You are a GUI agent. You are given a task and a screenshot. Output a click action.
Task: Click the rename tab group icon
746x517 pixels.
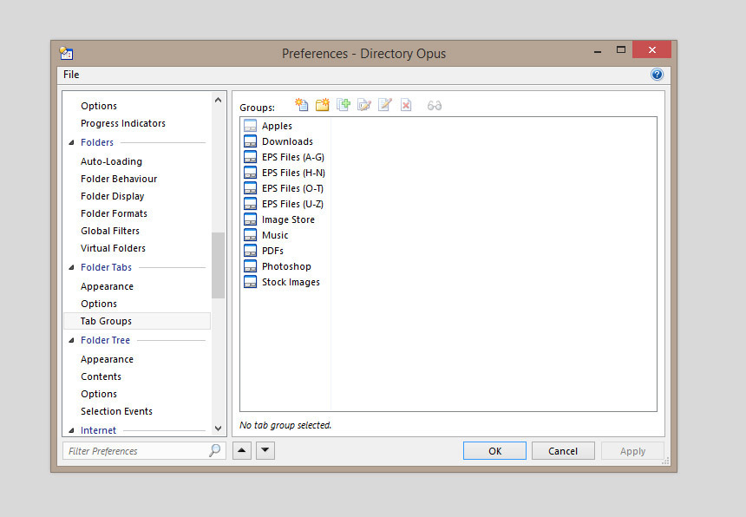(x=364, y=105)
